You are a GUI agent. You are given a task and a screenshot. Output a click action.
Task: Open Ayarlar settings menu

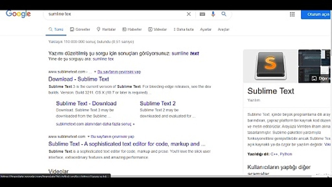point(206,29)
